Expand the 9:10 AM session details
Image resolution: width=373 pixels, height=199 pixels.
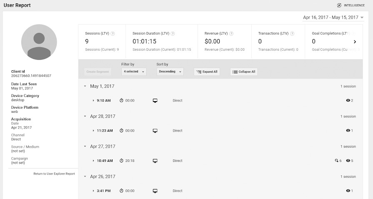(93, 101)
